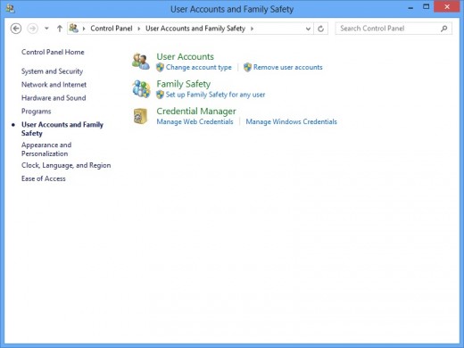Image resolution: width=464 pixels, height=348 pixels.
Task: Click the Family Safety group icon
Action: 141,88
